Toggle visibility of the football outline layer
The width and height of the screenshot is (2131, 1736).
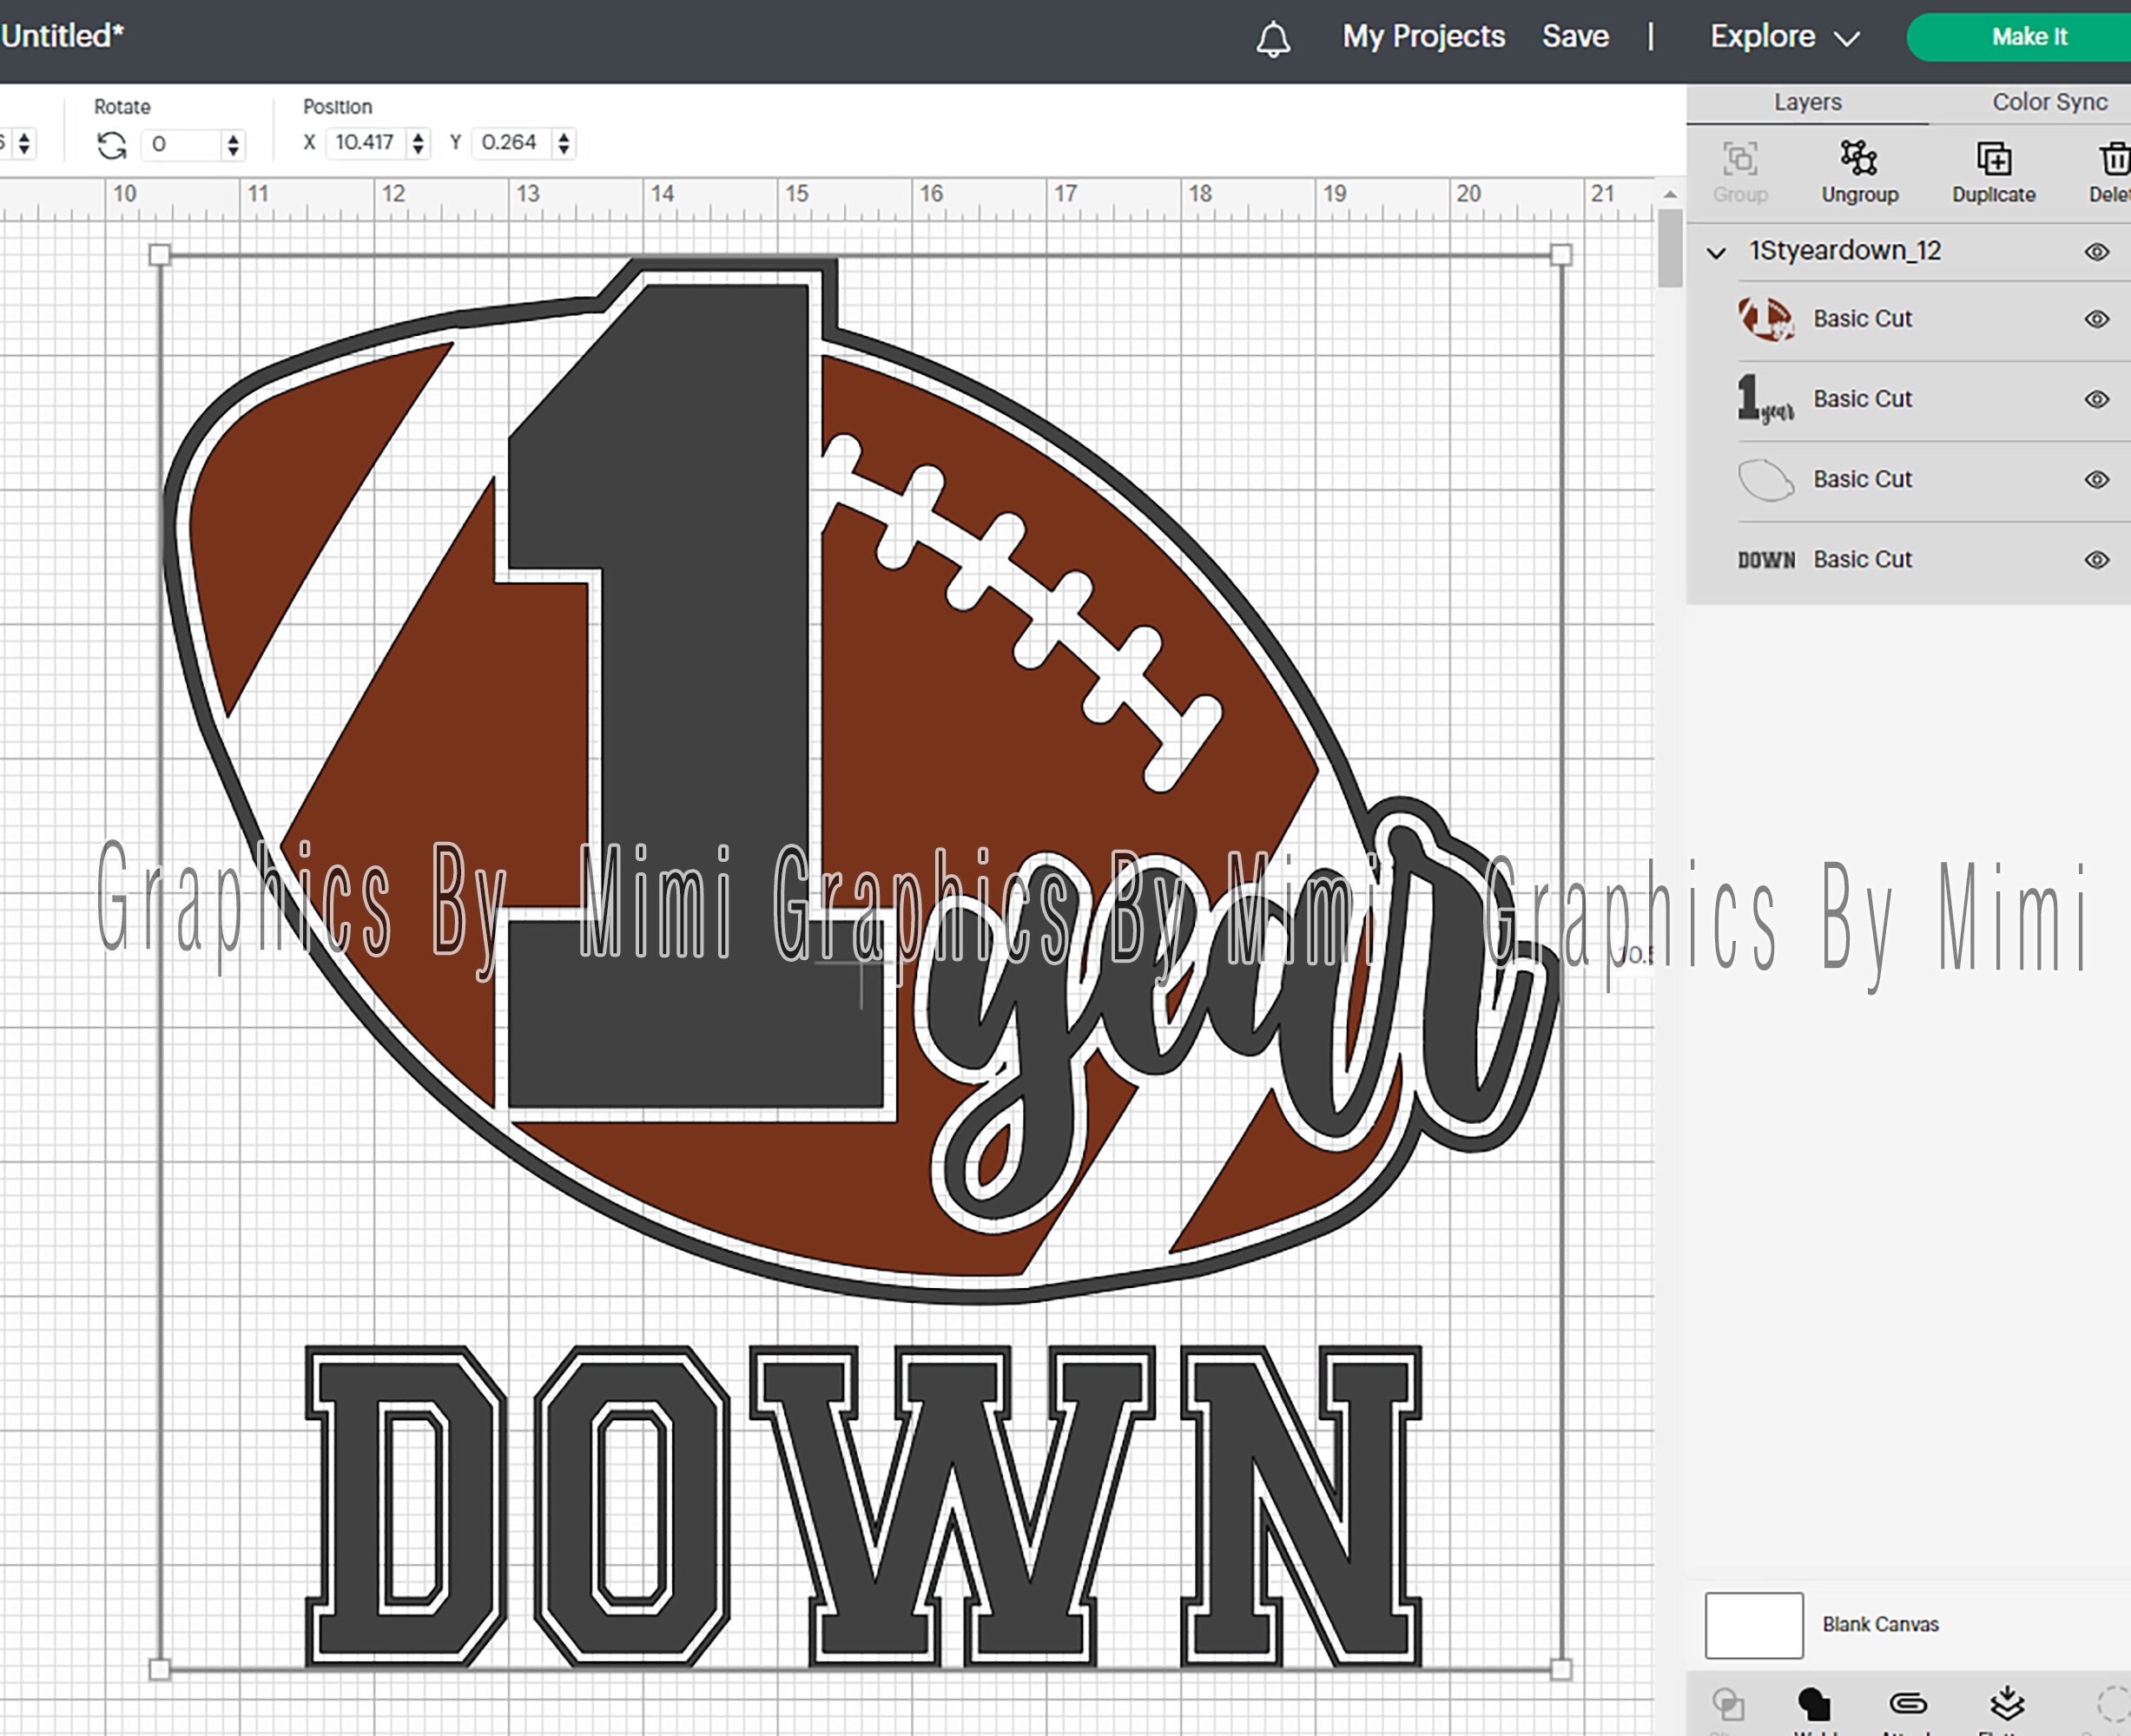[x=2097, y=479]
